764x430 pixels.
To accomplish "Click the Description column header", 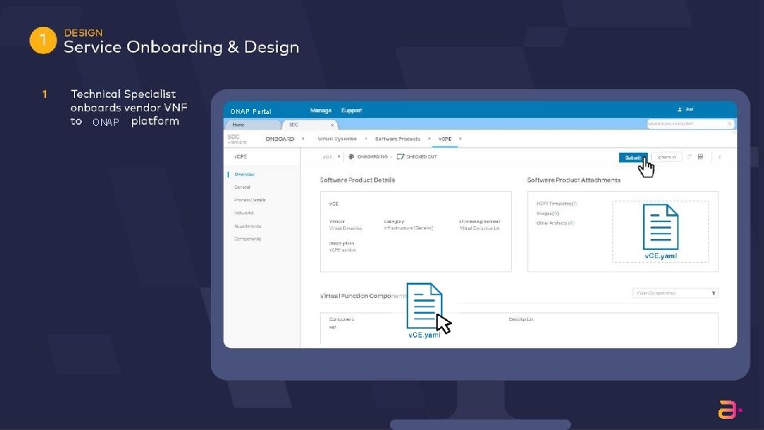I will 520,319.
